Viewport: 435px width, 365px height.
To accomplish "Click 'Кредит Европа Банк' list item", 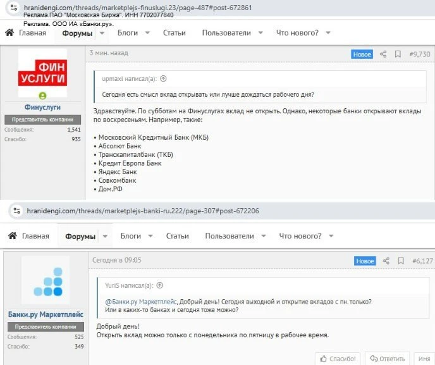I will (x=130, y=163).
